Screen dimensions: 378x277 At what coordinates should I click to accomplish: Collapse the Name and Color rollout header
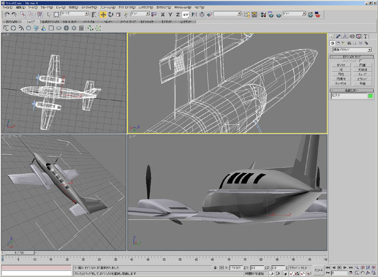pyautogui.click(x=351, y=90)
